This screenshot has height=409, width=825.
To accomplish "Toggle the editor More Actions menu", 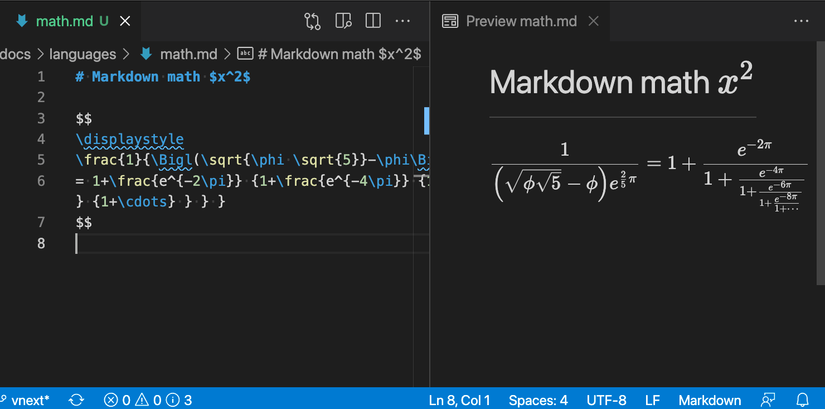I will pos(402,21).
